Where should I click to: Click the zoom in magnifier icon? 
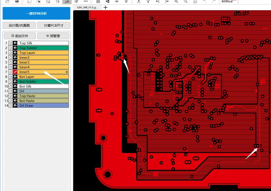(x=176, y=2)
